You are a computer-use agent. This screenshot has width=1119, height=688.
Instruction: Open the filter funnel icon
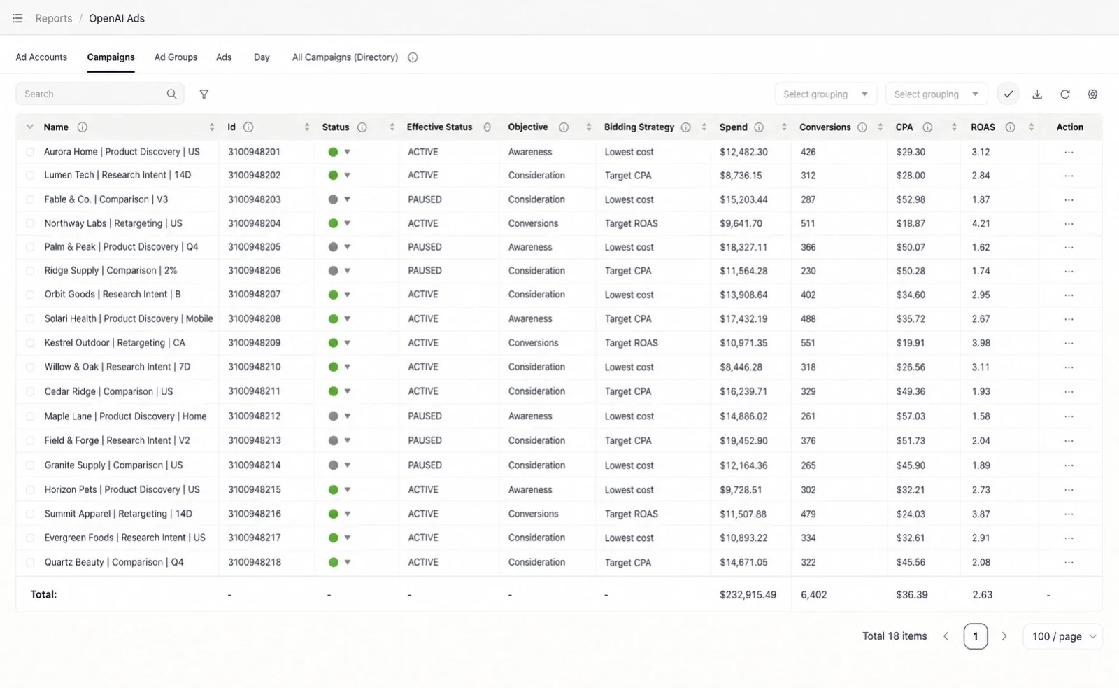click(x=204, y=94)
